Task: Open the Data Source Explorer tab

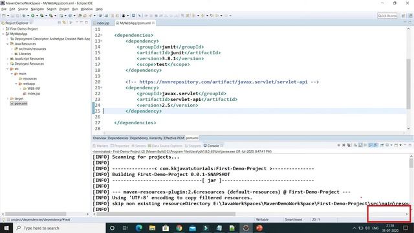Action: [166, 146]
